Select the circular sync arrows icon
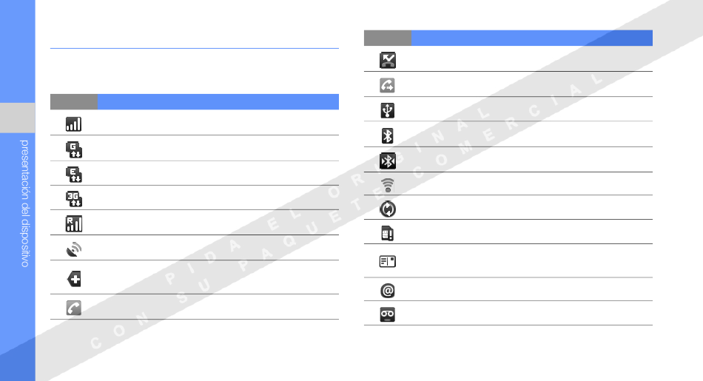The width and height of the screenshot is (703, 381). click(388, 209)
